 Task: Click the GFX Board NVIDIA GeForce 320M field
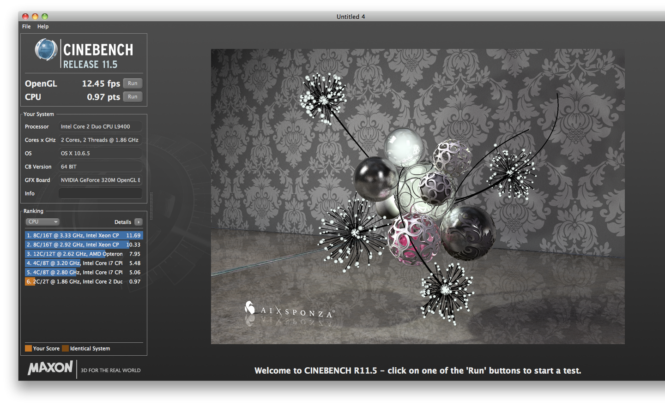click(100, 180)
